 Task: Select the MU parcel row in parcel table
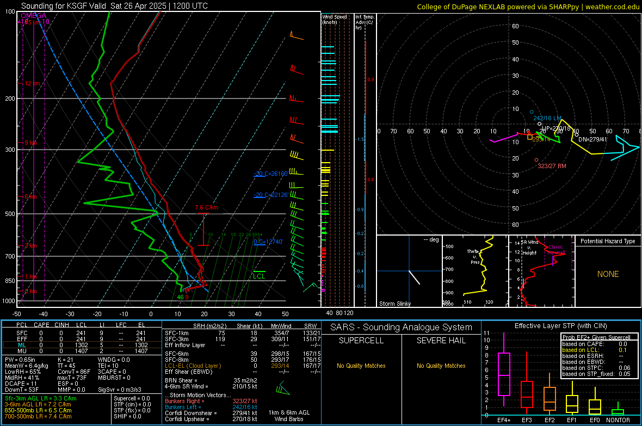82,350
